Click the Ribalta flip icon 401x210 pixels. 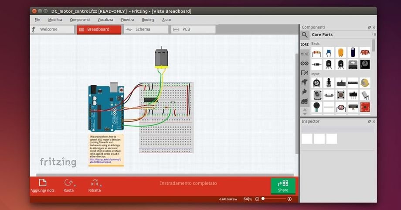click(94, 183)
